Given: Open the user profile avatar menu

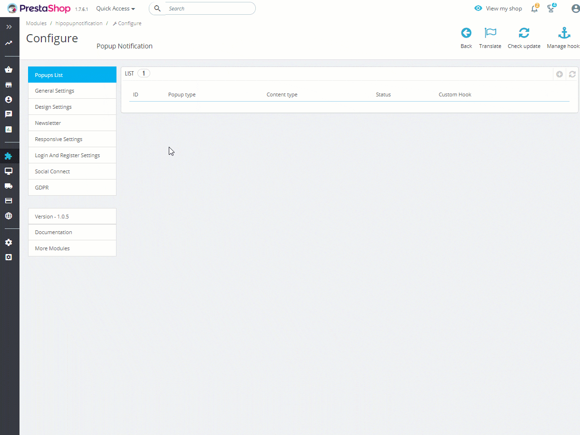Looking at the screenshot, I should (575, 9).
